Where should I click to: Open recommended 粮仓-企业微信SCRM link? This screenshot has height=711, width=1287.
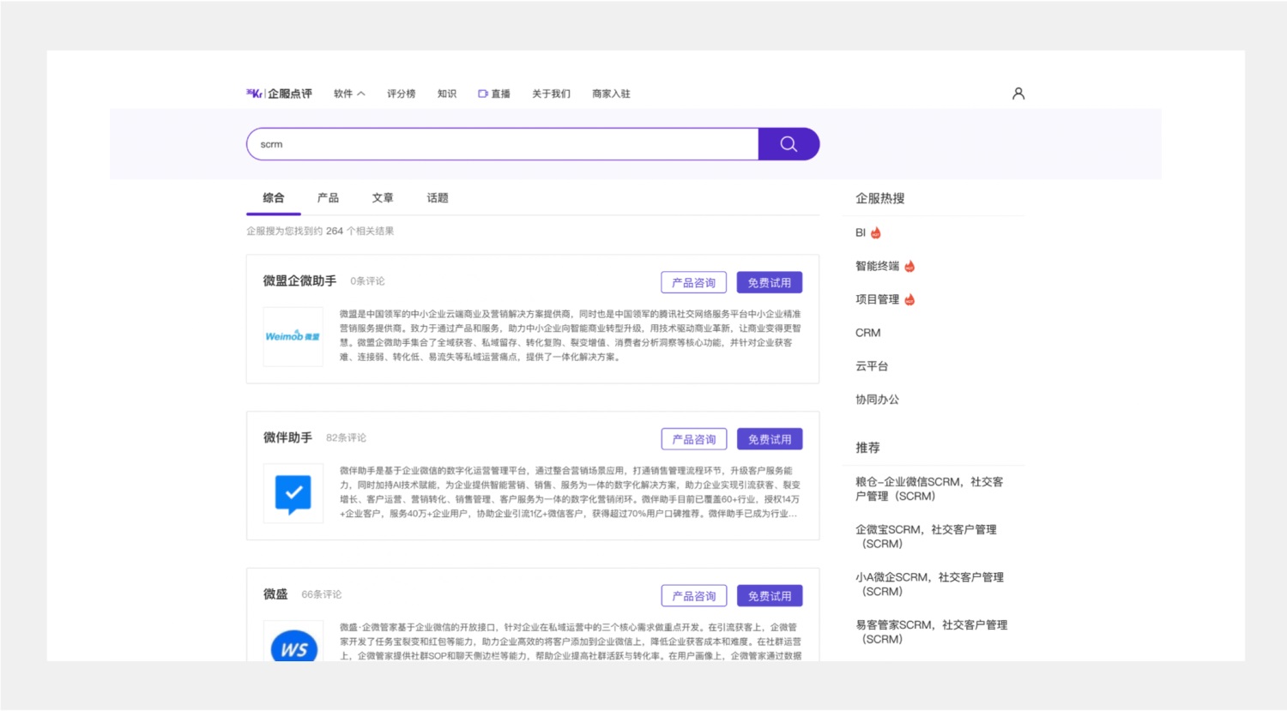pyautogui.click(x=929, y=489)
